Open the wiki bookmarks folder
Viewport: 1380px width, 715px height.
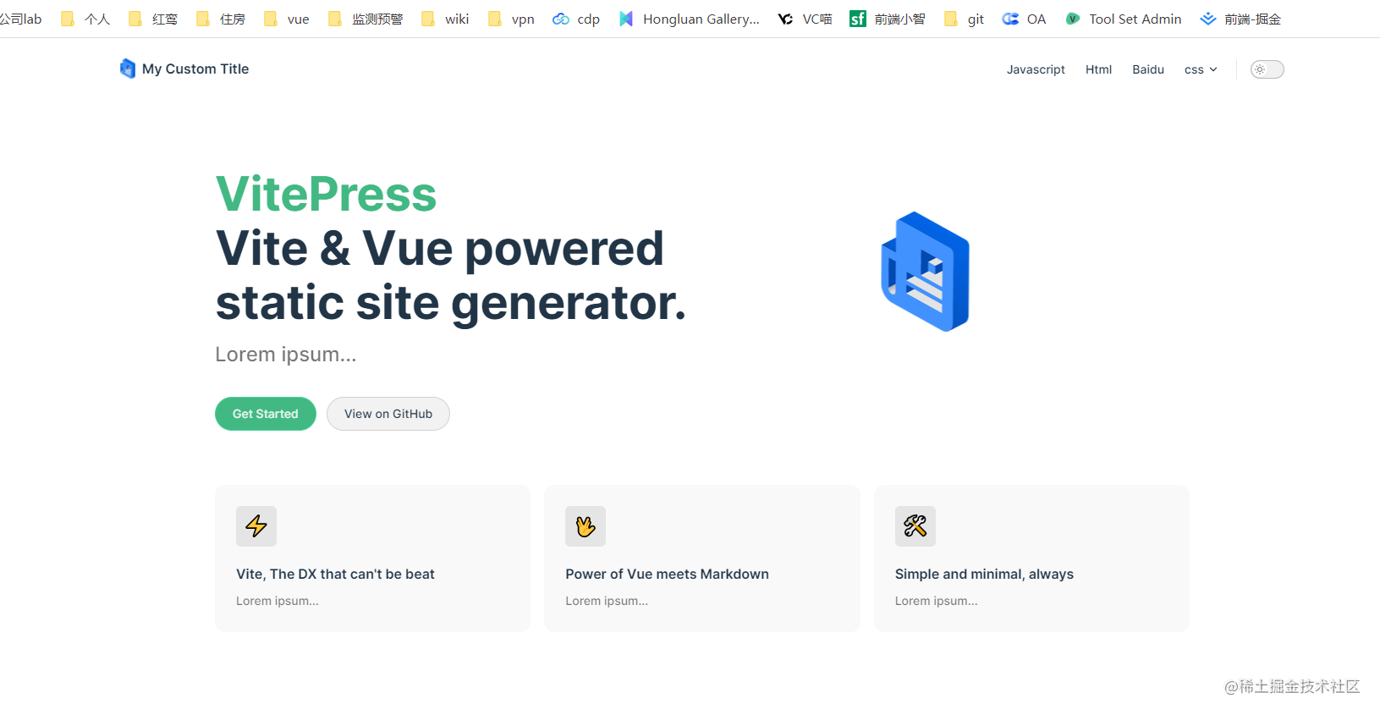tap(445, 19)
